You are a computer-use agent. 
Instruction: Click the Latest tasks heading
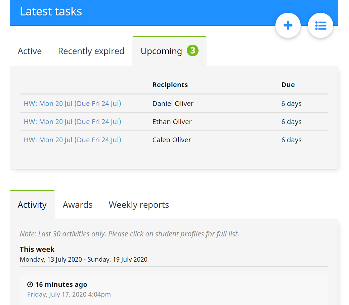click(51, 11)
